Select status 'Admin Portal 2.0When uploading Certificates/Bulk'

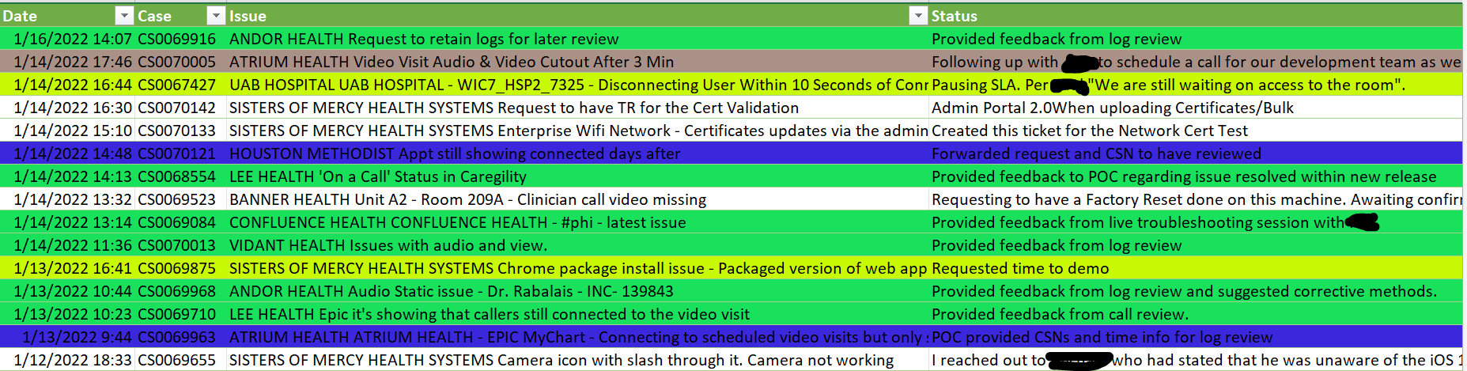[1197, 108]
